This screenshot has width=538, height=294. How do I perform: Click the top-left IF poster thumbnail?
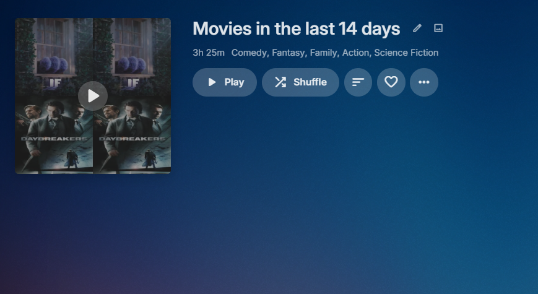pyautogui.click(x=54, y=57)
